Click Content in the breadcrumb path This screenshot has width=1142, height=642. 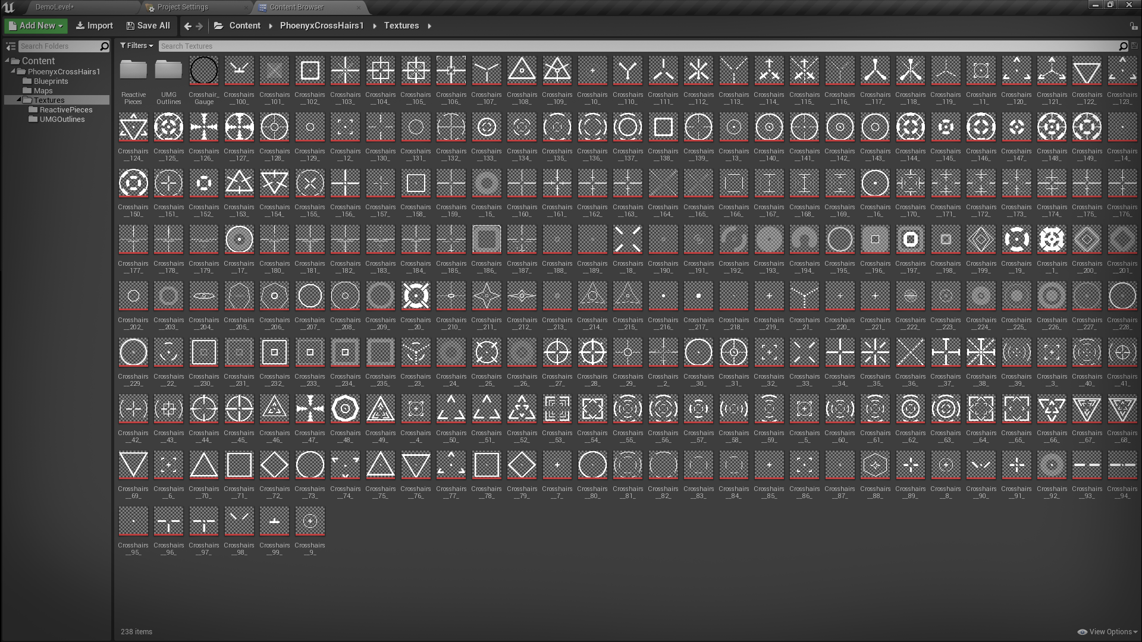coord(245,26)
